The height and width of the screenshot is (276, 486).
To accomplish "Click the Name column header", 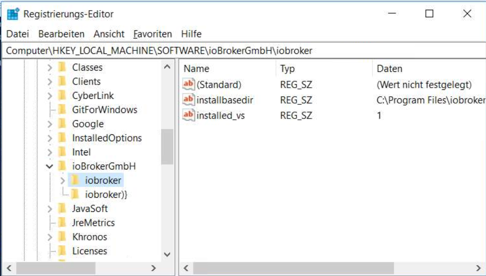I will (228, 68).
